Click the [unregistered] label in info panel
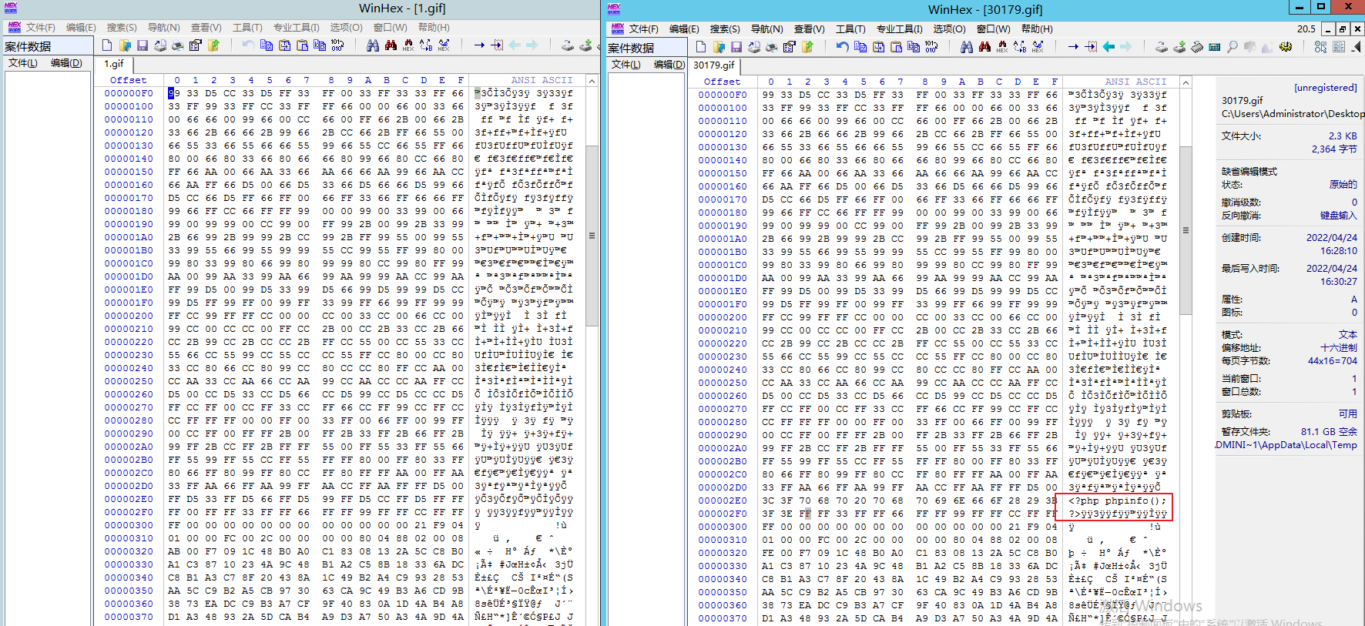The image size is (1365, 626). tap(1325, 87)
